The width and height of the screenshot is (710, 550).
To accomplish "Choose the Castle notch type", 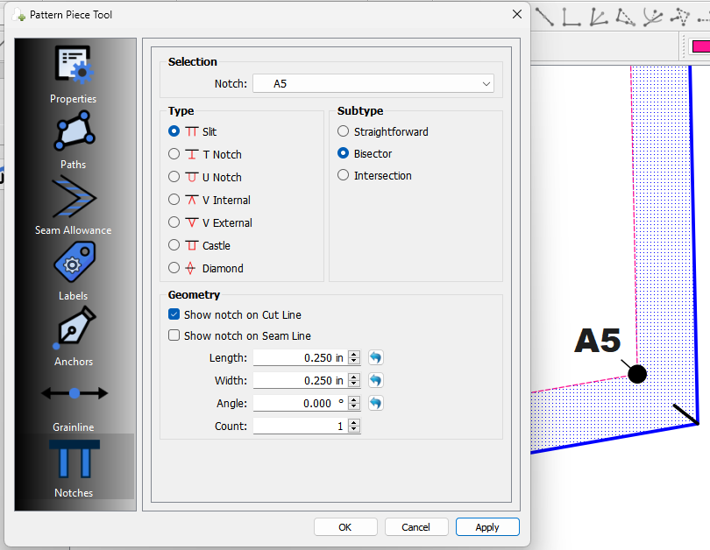I will pos(174,245).
